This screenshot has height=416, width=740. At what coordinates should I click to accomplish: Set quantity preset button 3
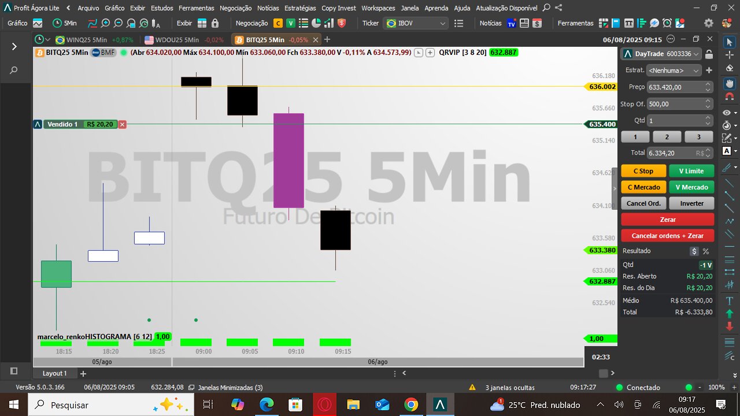coord(698,137)
